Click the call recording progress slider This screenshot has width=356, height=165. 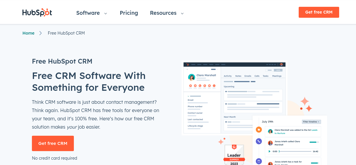click(x=295, y=151)
